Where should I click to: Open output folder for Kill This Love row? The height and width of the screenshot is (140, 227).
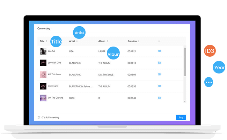click(159, 75)
